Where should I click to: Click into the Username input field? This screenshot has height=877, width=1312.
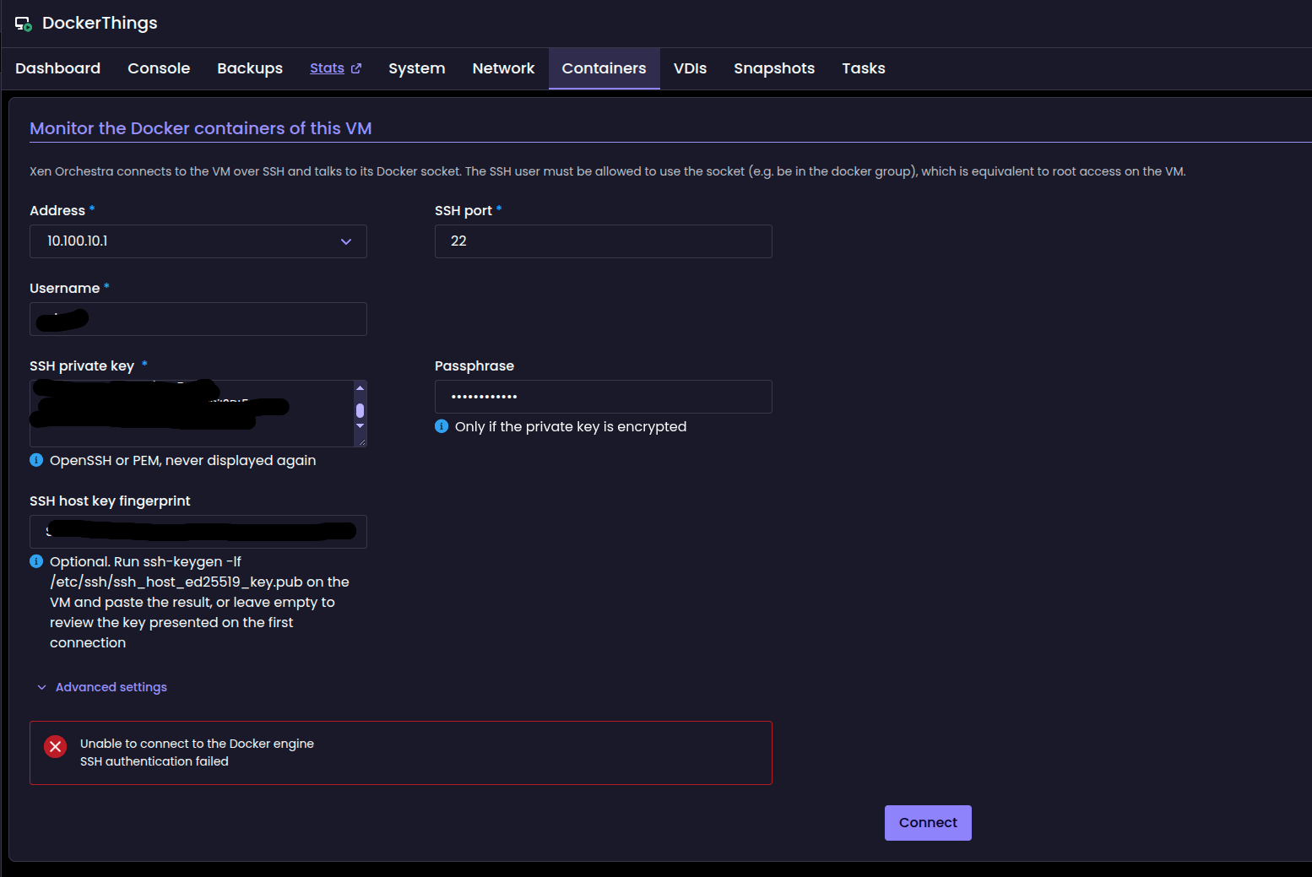tap(198, 319)
